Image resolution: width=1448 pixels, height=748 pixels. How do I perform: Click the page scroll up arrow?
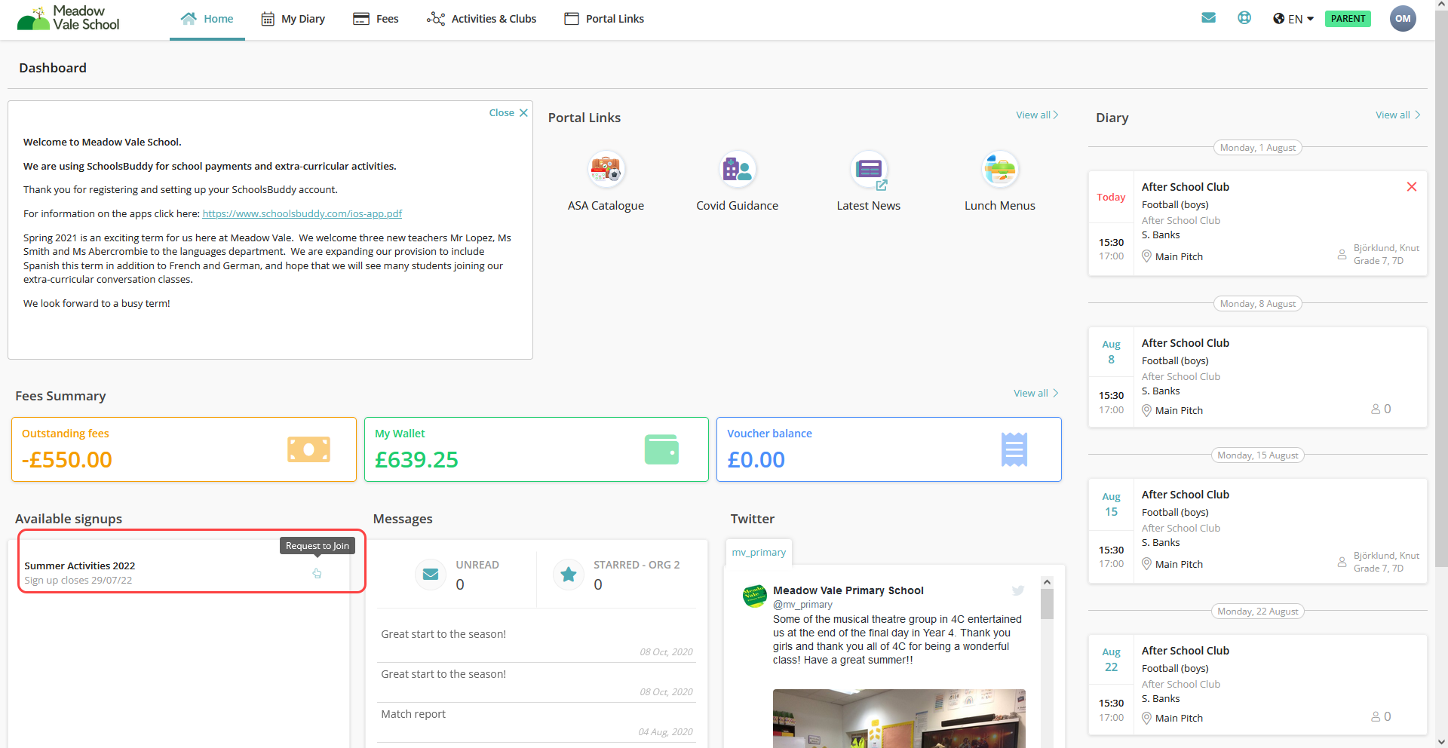[1441, 6]
